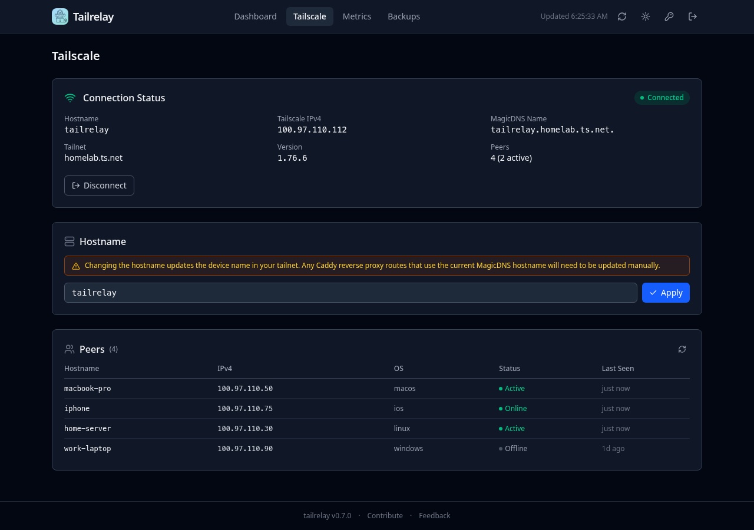754x530 pixels.
Task: Click the Tailrelay logo icon
Action: [x=60, y=16]
